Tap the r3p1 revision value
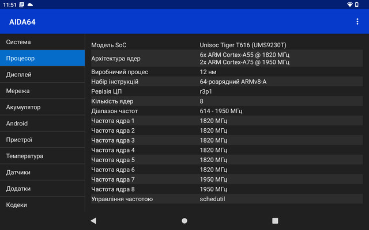Viewport: 369px width, 230px height. tap(206, 91)
